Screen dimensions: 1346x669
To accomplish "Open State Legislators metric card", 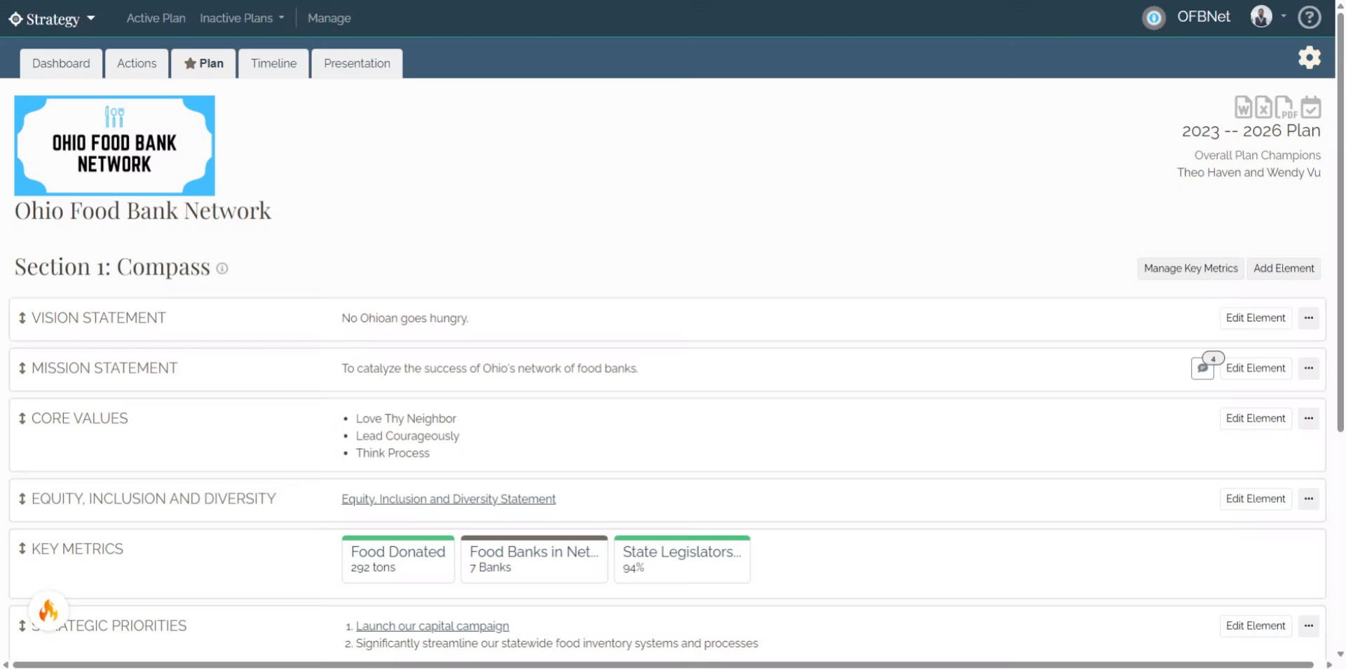I will (x=681, y=559).
